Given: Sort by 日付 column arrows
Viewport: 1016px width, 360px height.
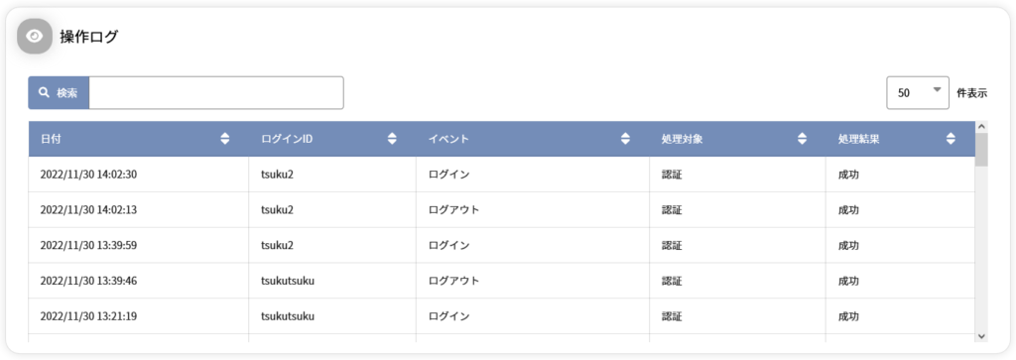Looking at the screenshot, I should pos(225,139).
